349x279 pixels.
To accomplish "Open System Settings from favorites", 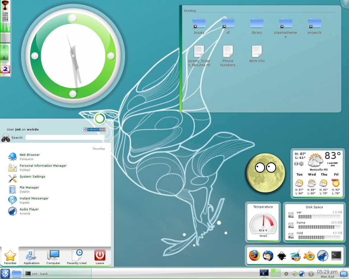I will point(56,178).
